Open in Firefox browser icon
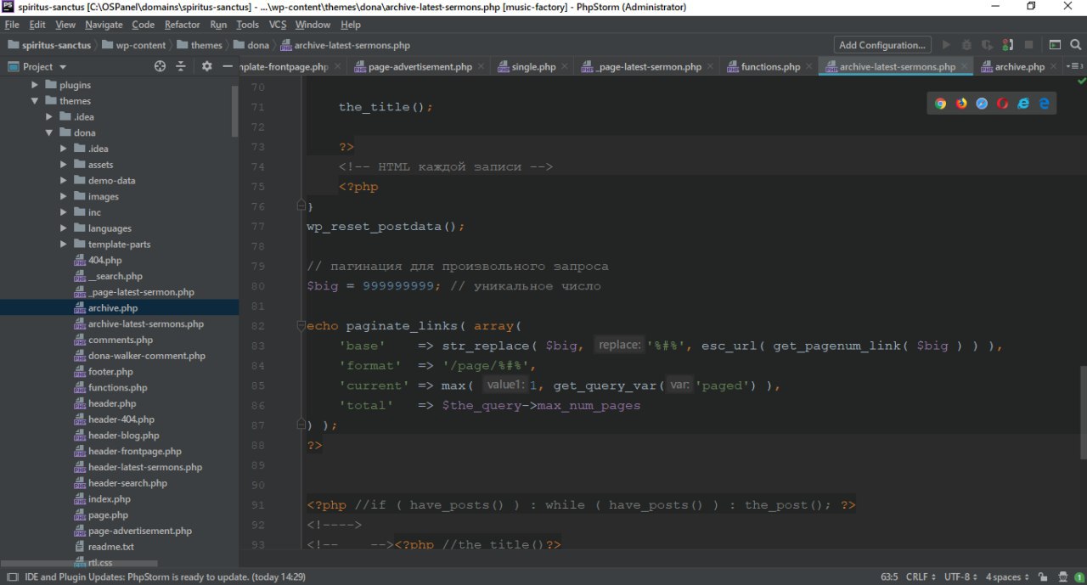The height and width of the screenshot is (585, 1087). click(x=961, y=104)
